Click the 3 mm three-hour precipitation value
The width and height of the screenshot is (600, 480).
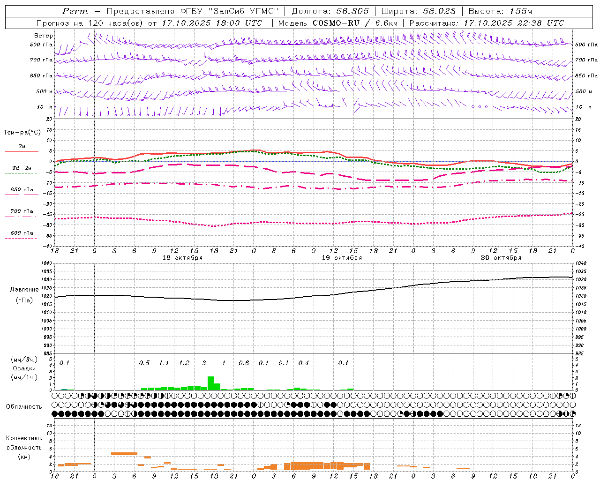coord(204,363)
